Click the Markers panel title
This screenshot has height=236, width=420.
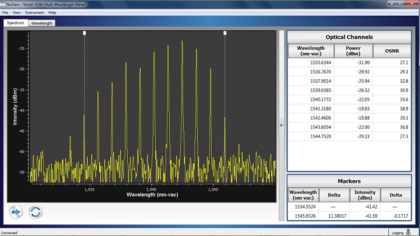pos(349,181)
